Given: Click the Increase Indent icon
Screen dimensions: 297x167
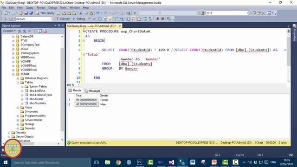Looking at the screenshot, I should (x=162, y=19).
